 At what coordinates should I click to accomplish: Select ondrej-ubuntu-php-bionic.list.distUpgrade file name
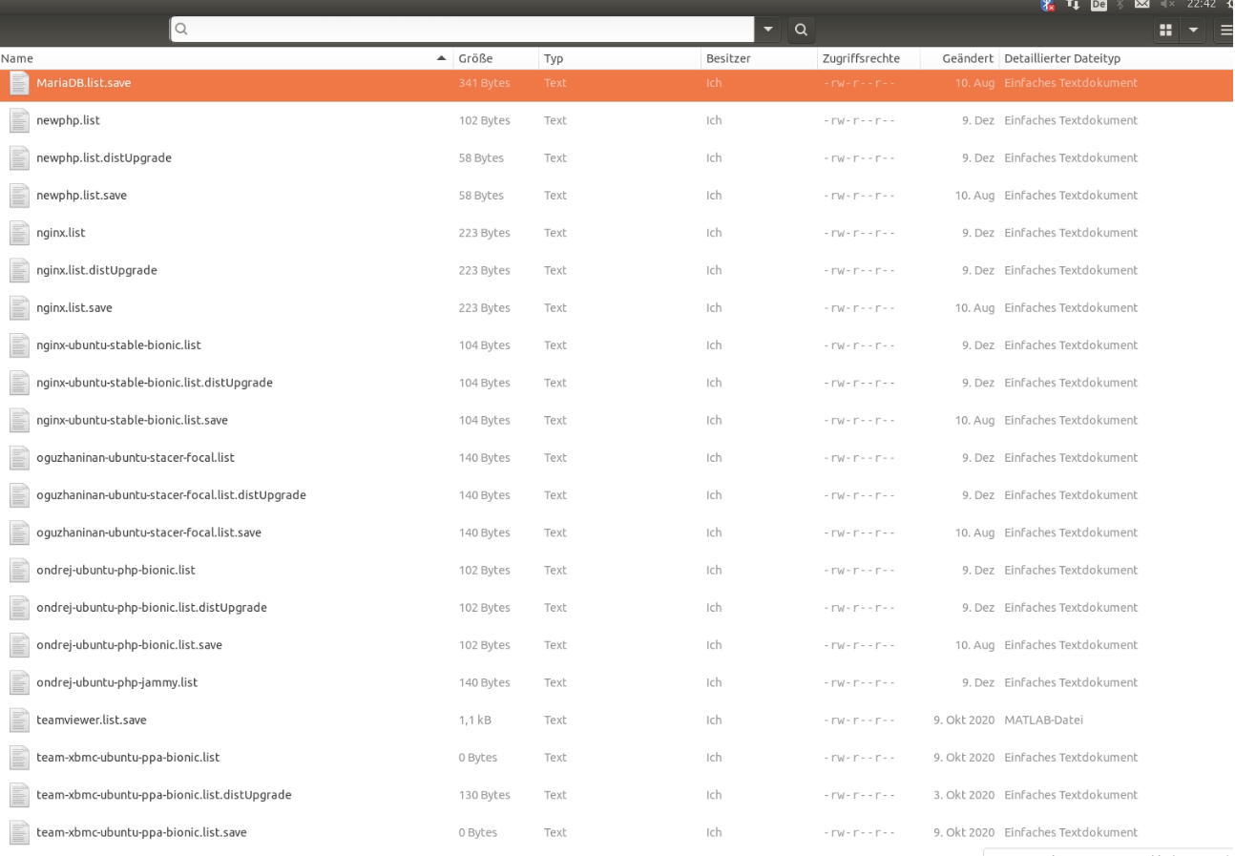pyautogui.click(x=152, y=608)
